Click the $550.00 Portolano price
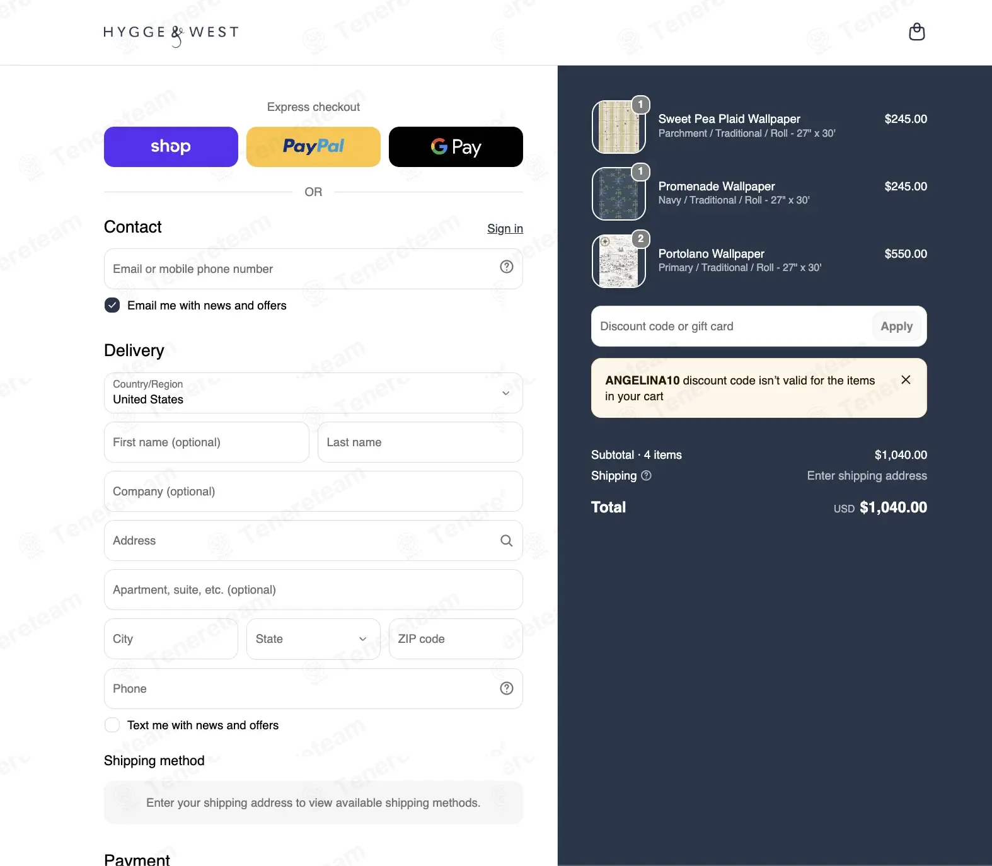992x866 pixels. pyautogui.click(x=906, y=253)
